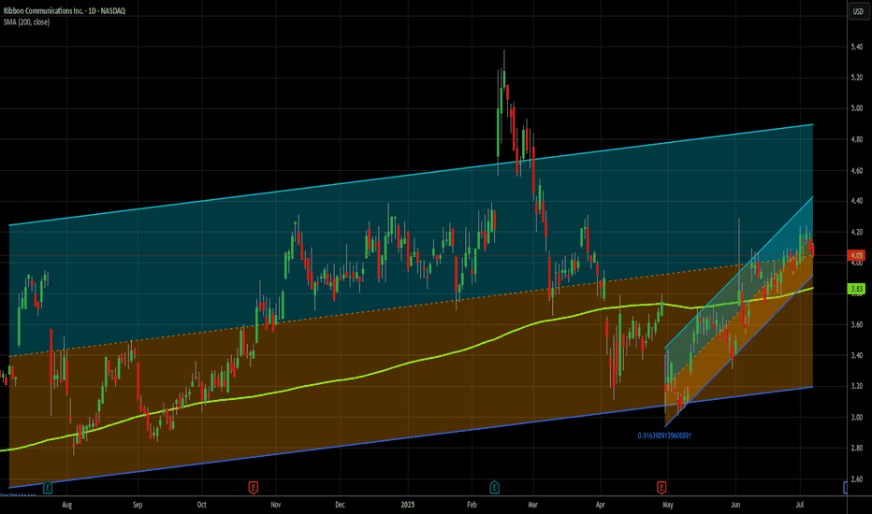Image resolution: width=872 pixels, height=514 pixels.
Task: Click the Nov label on time axis
Action: point(275,505)
